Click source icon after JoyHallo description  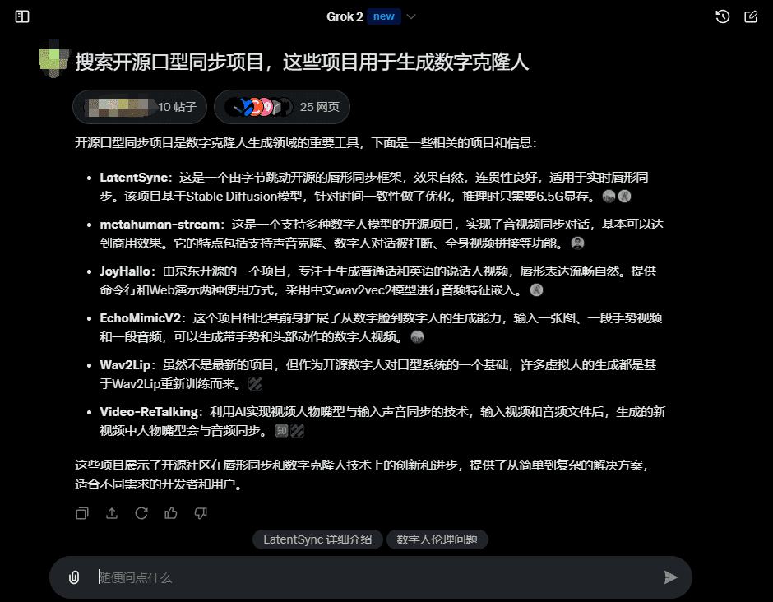(536, 289)
